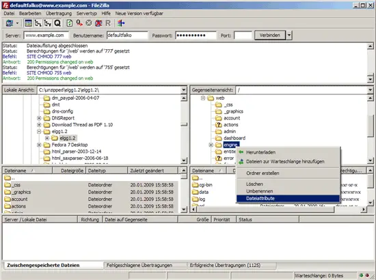Image resolution: width=376 pixels, height=280 pixels.
Task: Click the Verbinden button
Action: 270,36
